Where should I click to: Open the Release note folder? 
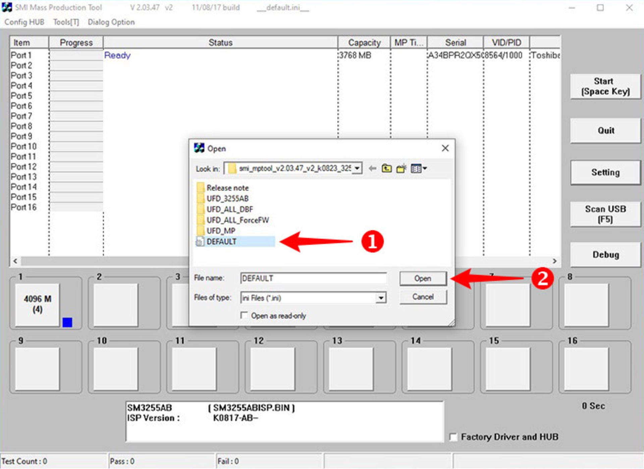[227, 188]
